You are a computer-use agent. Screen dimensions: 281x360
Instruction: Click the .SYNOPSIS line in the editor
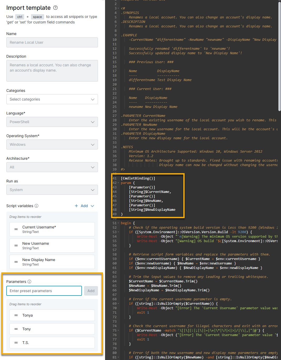click(x=130, y=13)
